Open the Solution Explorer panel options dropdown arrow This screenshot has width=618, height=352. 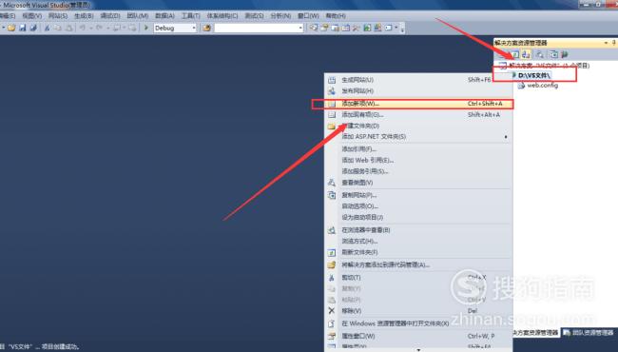click(x=607, y=43)
